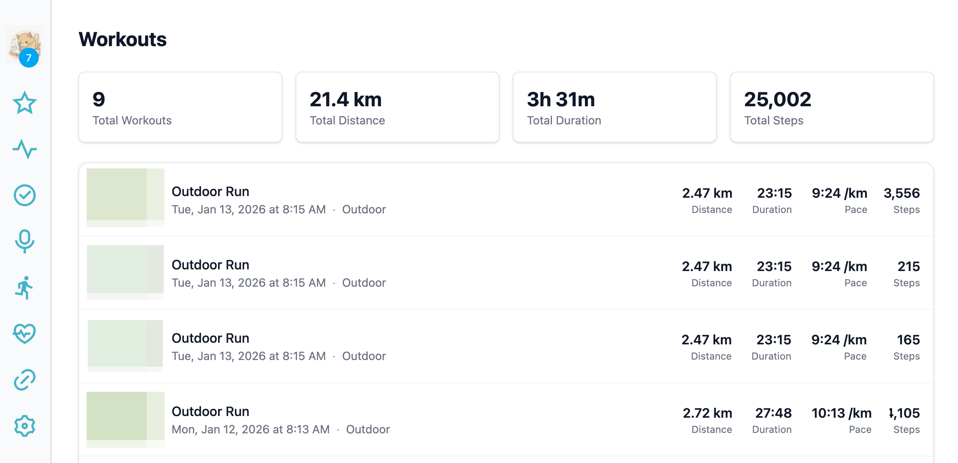Screen dimensions: 958x463
Task: Open the Mon, Jan 12 Outdoor Run
Action: click(210, 412)
